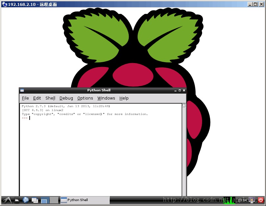Screen dimensions: 266x206
Task: Select the Python Shell taskbar button
Action: 85,200
